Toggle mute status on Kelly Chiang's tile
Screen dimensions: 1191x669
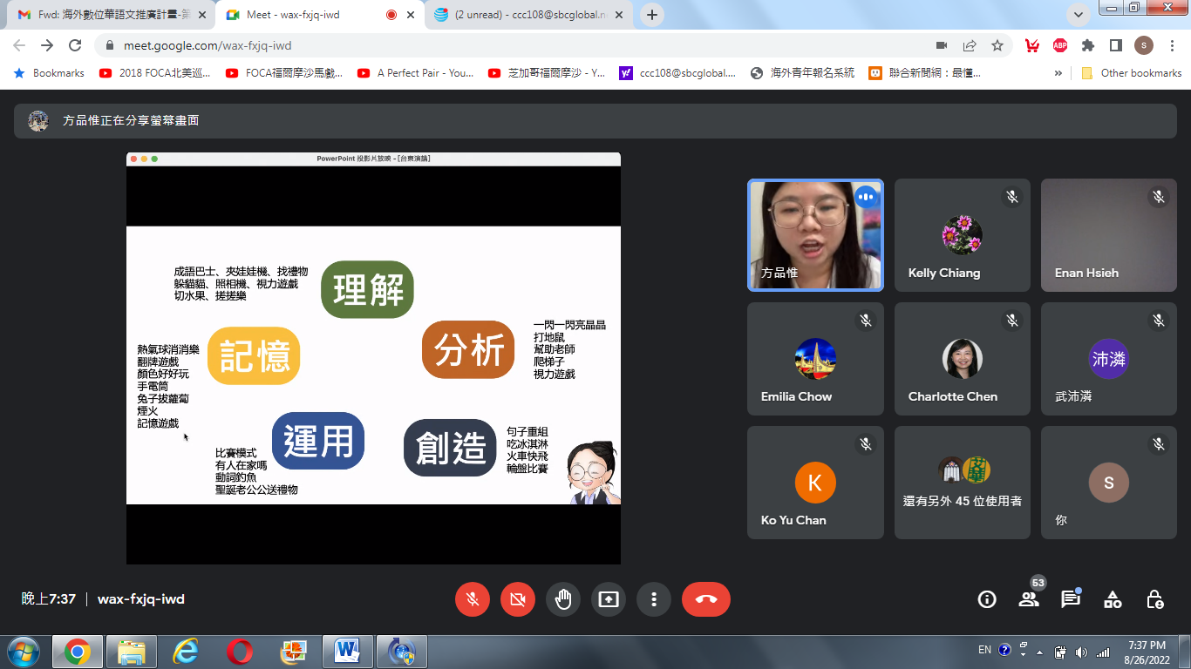click(1012, 197)
